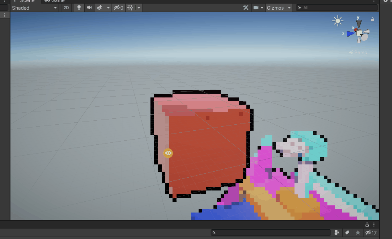Image resolution: width=392 pixels, height=239 pixels.
Task: Open component editor tools wrench icon
Action: tap(246, 8)
